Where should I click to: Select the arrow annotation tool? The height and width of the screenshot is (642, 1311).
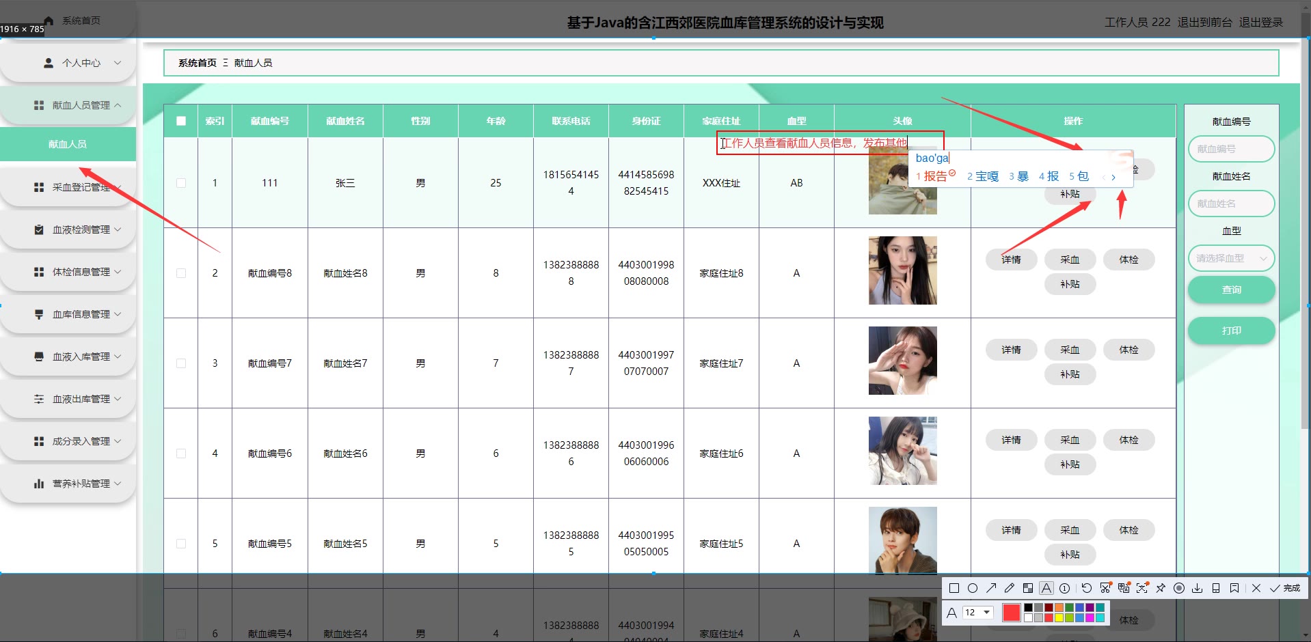pyautogui.click(x=991, y=588)
